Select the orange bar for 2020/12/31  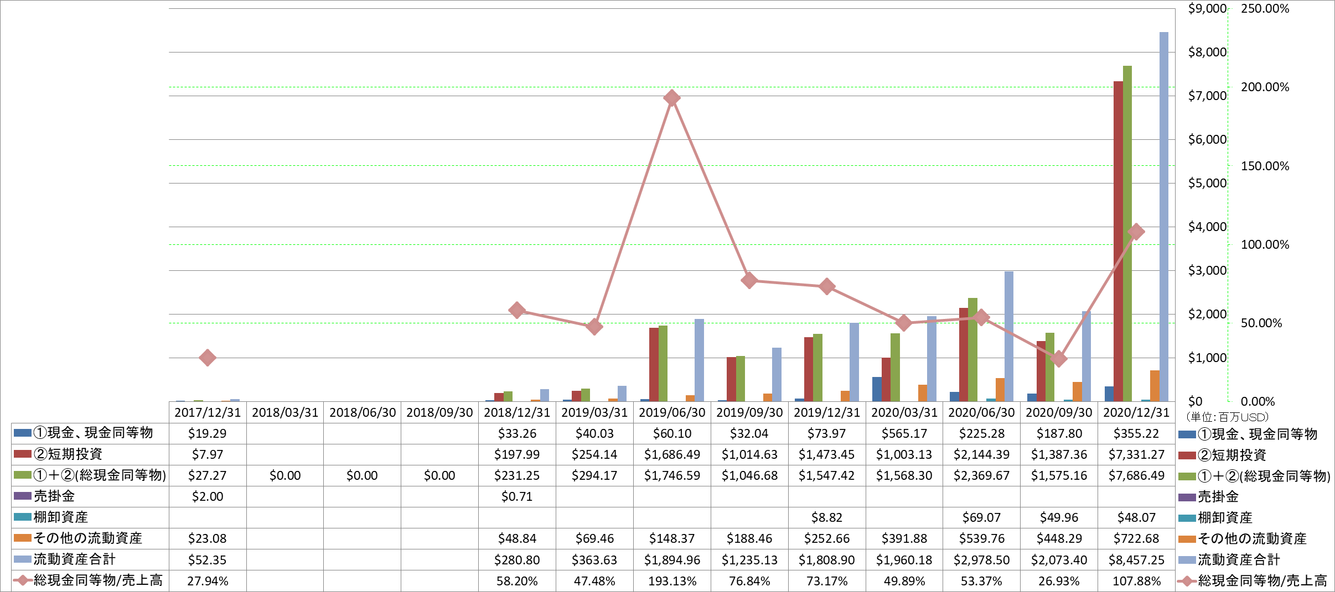coord(1155,386)
